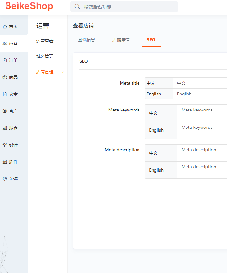Open articles via the document icon
227x273 pixels.
(5, 94)
